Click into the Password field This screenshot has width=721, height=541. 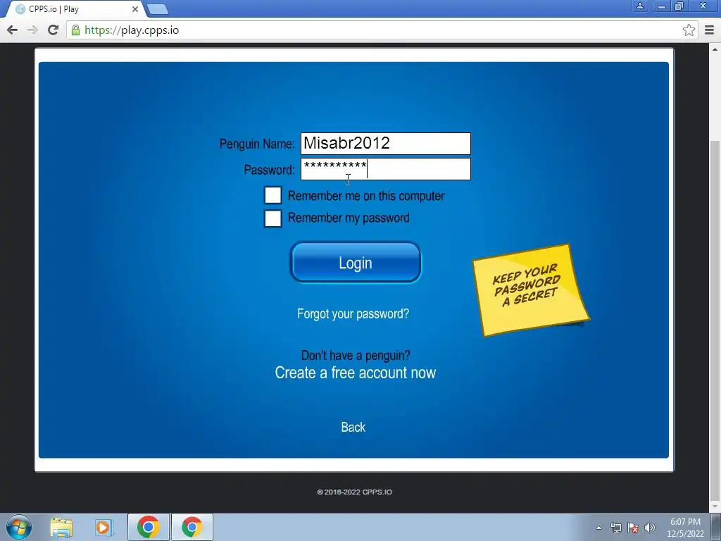click(x=385, y=169)
